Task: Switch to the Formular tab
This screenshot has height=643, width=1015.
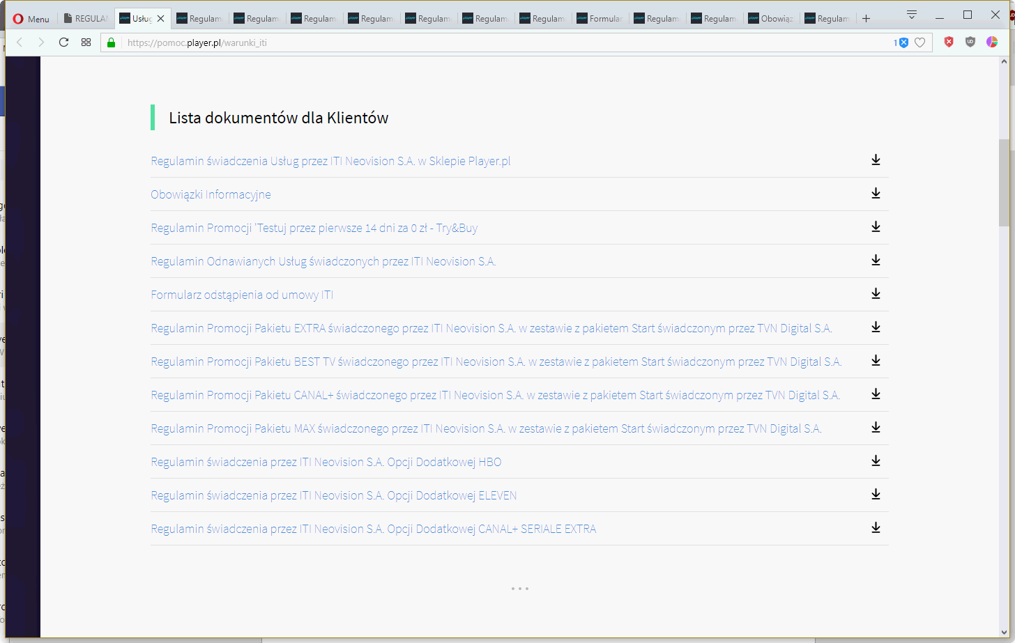Action: click(599, 19)
